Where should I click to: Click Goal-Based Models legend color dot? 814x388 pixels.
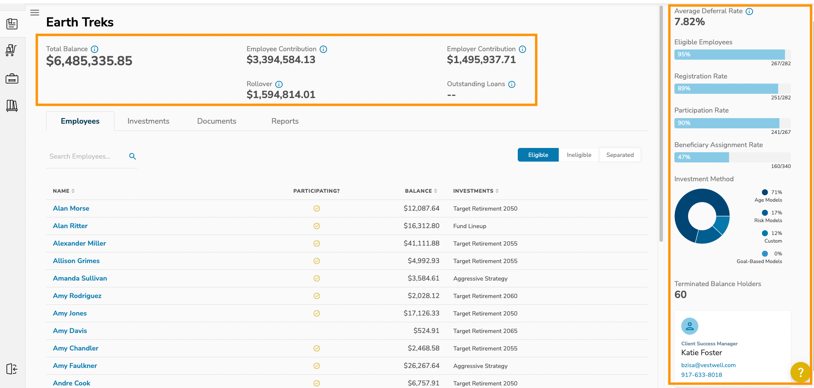pos(765,254)
